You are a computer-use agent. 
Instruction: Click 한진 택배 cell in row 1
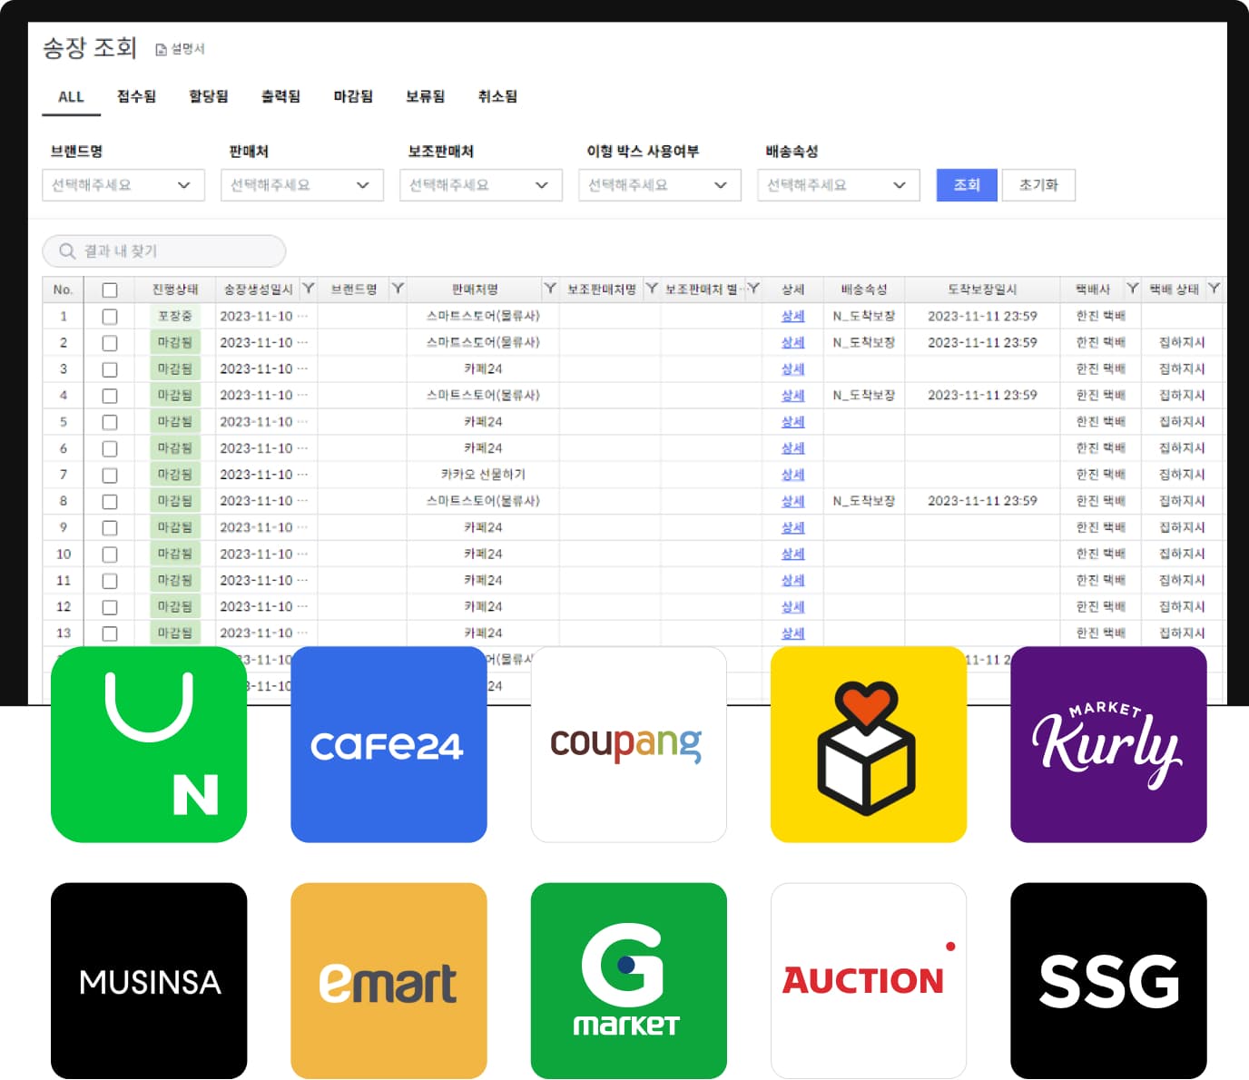[x=1100, y=316]
